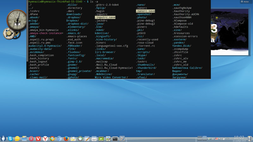Open the phone tray icon with green dot

click(x=209, y=139)
